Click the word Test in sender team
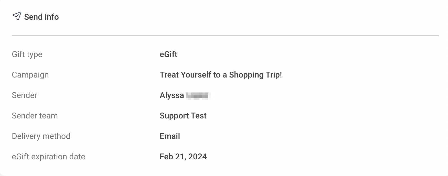This screenshot has height=176, width=448. [x=199, y=116]
